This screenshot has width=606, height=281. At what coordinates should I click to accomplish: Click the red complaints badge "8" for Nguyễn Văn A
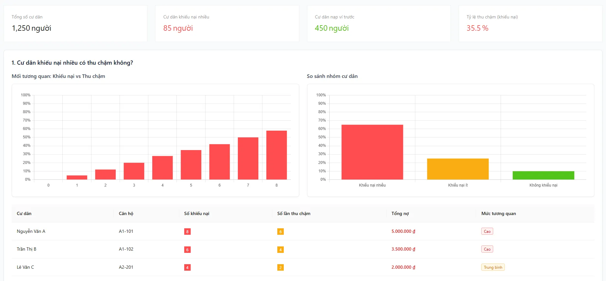coord(187,232)
